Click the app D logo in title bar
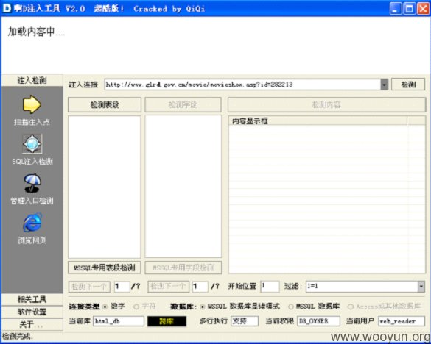 7,8
